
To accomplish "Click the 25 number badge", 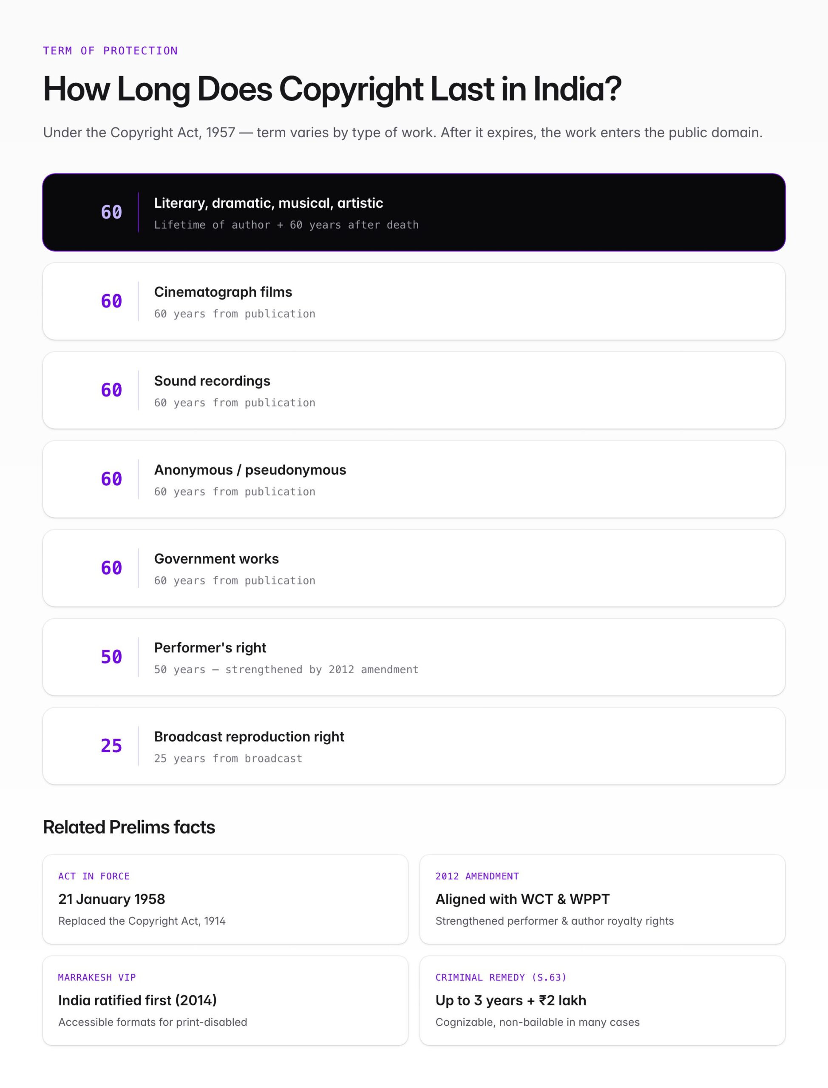I will [111, 746].
